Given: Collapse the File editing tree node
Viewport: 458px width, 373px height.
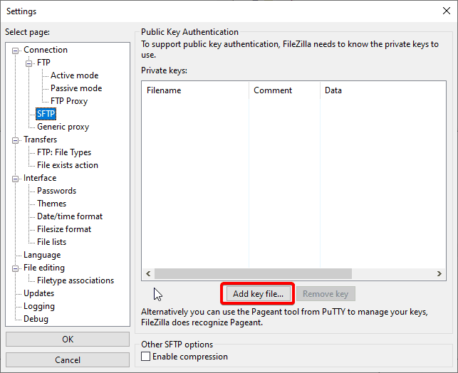Looking at the screenshot, I should [16, 268].
